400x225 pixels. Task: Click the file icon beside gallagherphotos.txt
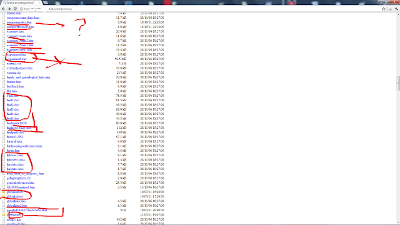[x=4, y=178]
